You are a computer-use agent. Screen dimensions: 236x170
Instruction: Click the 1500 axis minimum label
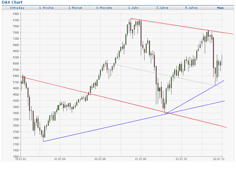pos(16,156)
